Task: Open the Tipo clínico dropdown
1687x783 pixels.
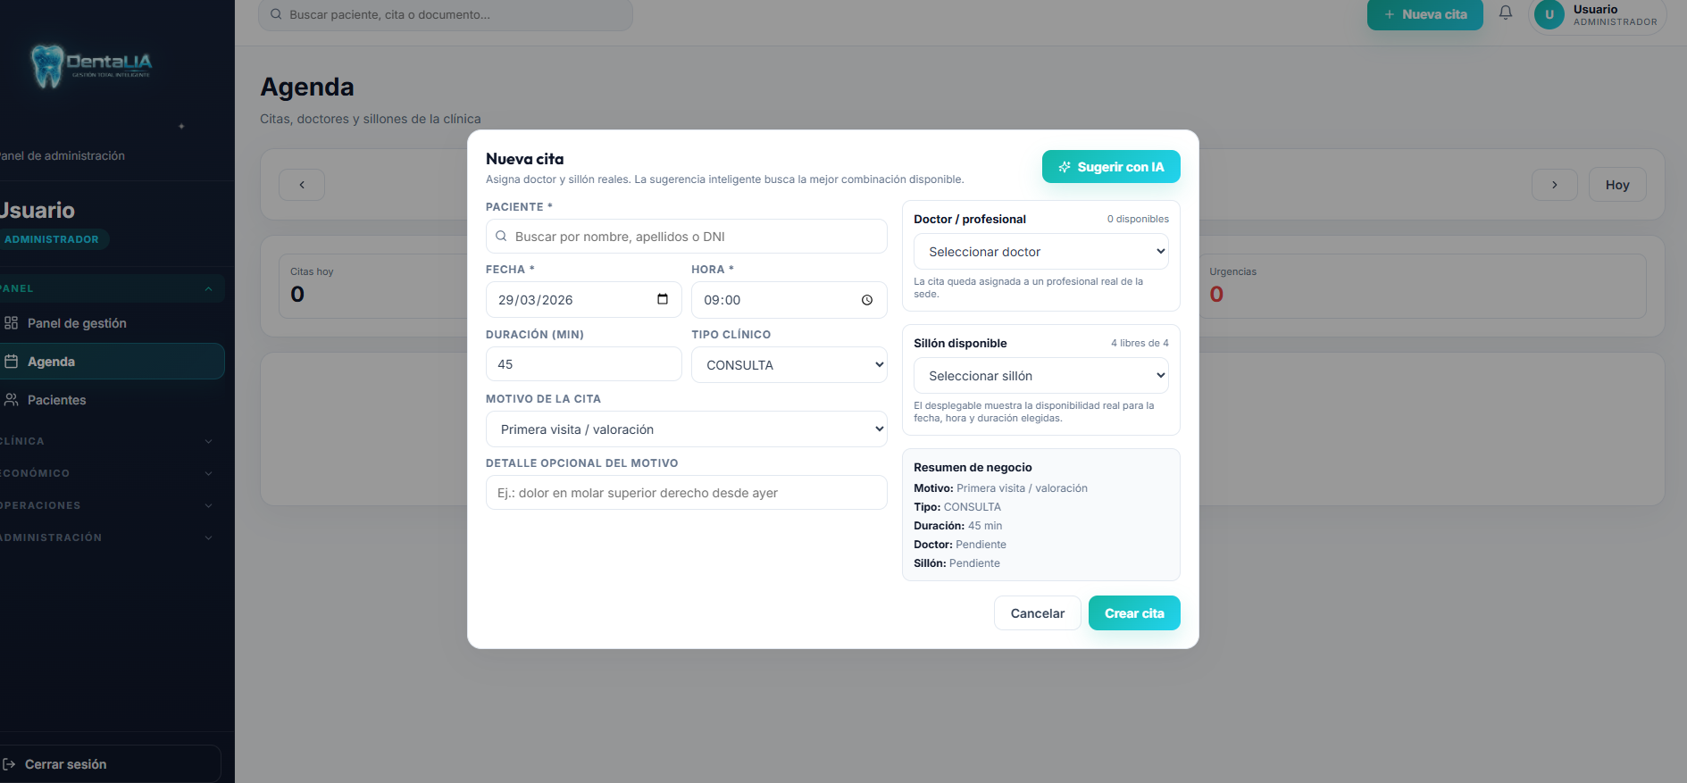Action: pyautogui.click(x=789, y=365)
